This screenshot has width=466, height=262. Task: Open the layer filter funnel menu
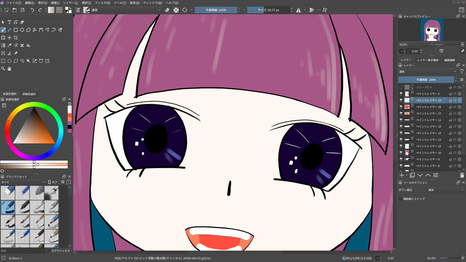click(462, 72)
